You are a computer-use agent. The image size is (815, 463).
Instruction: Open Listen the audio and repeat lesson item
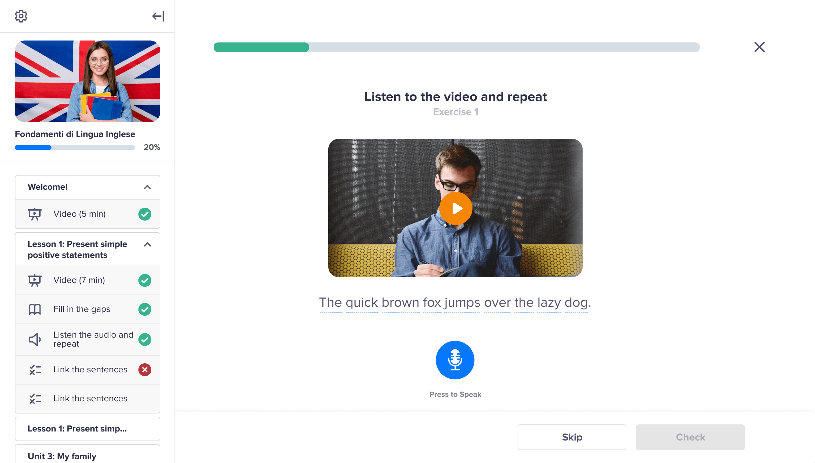click(93, 340)
